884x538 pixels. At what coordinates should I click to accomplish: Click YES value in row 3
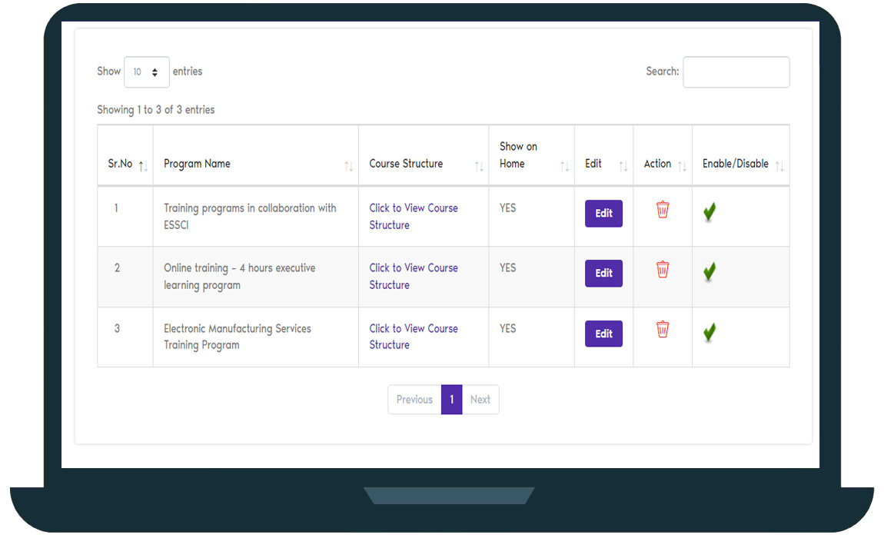point(507,328)
